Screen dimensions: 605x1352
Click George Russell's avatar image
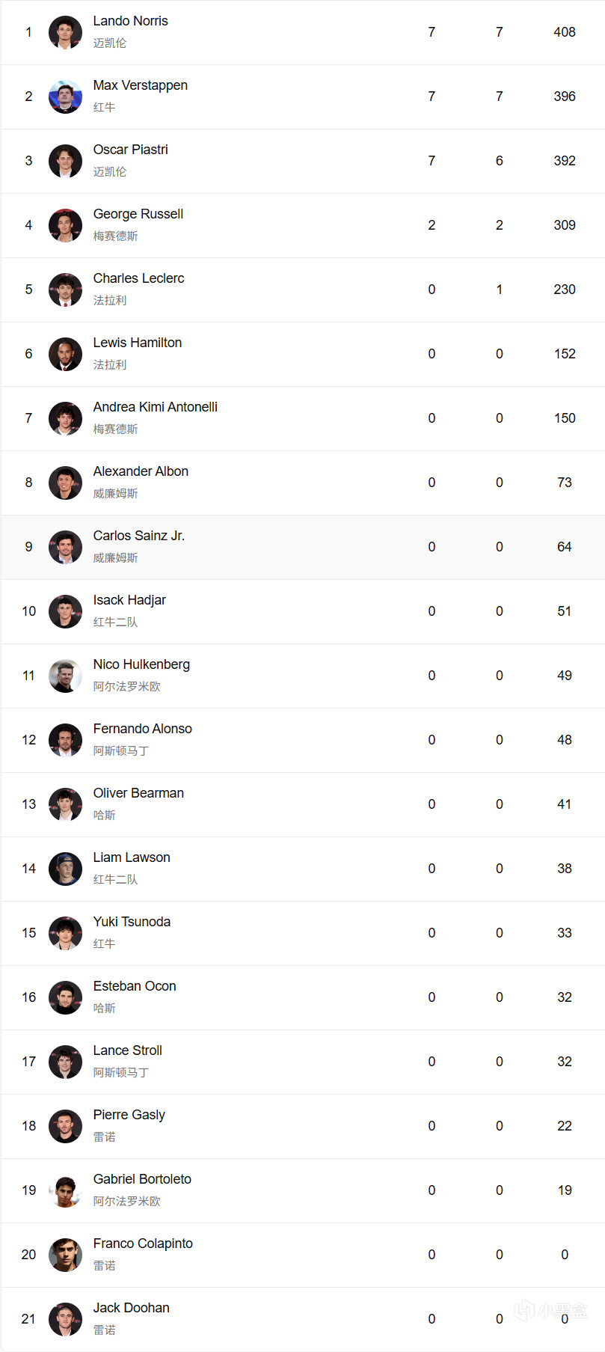click(x=65, y=225)
